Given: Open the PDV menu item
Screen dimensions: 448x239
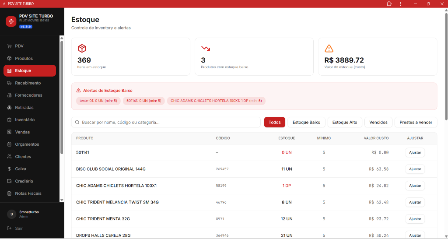Looking at the screenshot, I should click(30, 46).
